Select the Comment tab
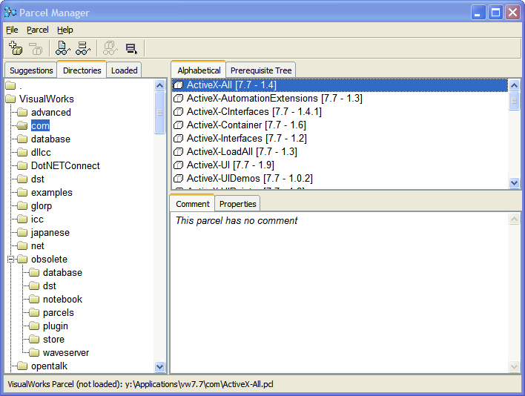The height and width of the screenshot is (396, 525). pyautogui.click(x=193, y=203)
